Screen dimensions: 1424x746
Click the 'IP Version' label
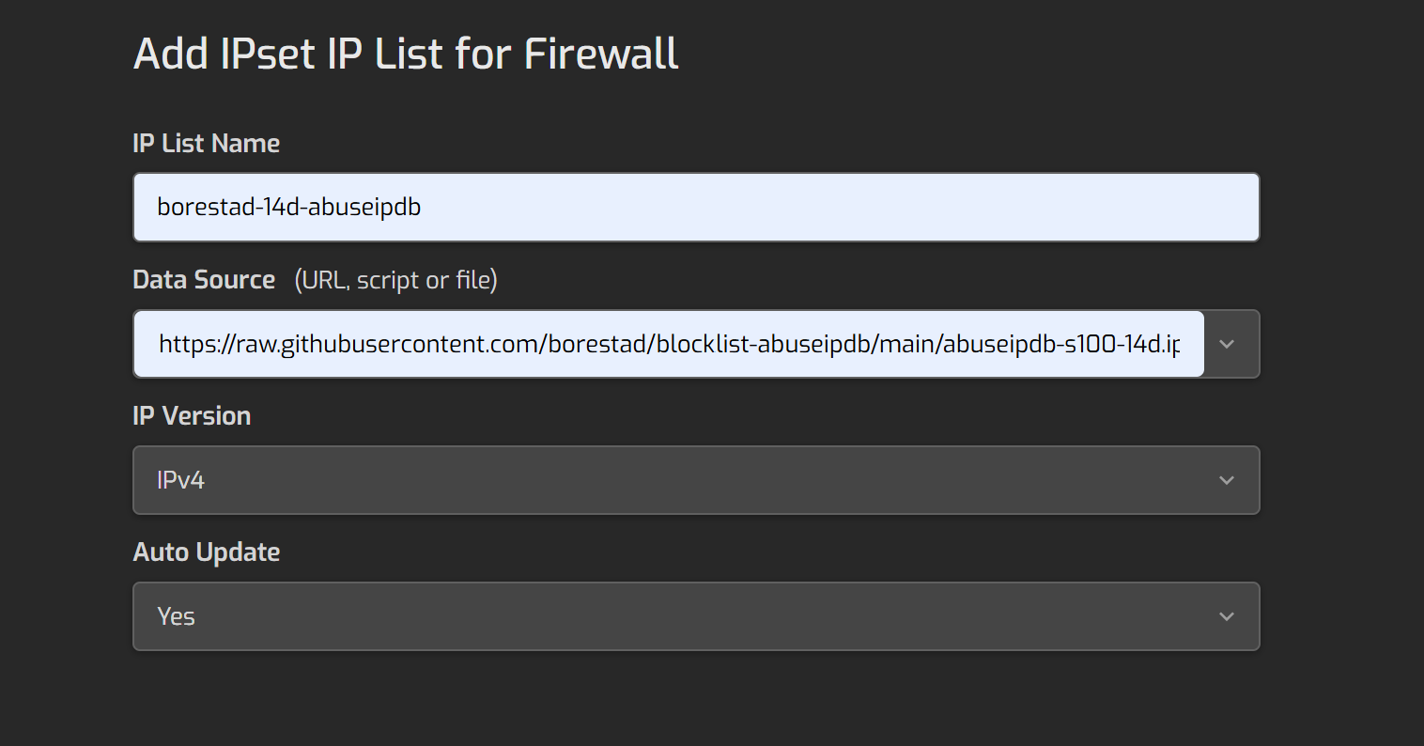pos(192,415)
